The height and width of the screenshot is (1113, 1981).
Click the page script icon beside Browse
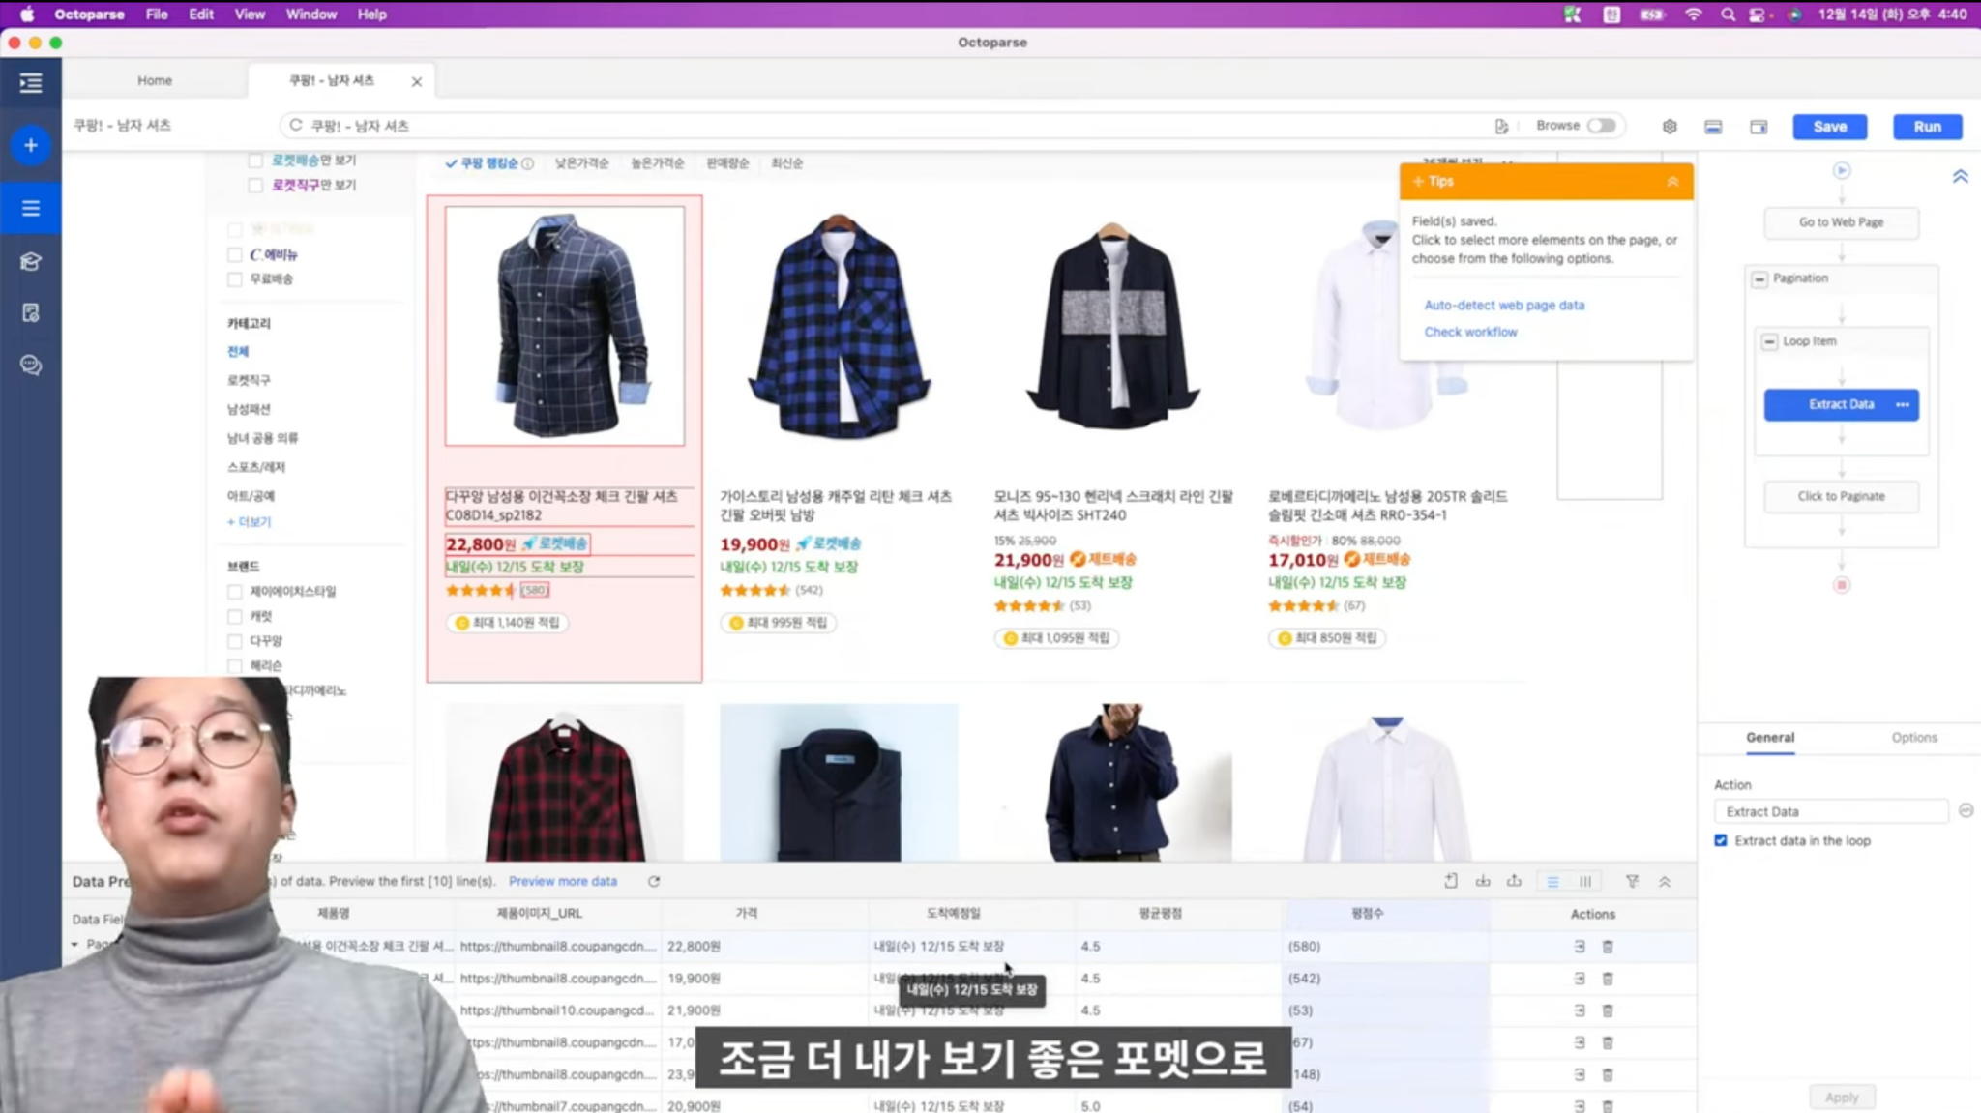pyautogui.click(x=1501, y=127)
